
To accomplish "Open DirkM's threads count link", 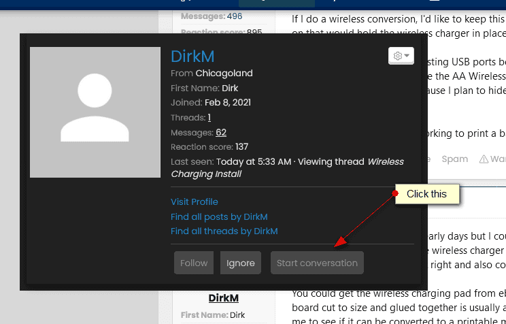I will tap(209, 118).
